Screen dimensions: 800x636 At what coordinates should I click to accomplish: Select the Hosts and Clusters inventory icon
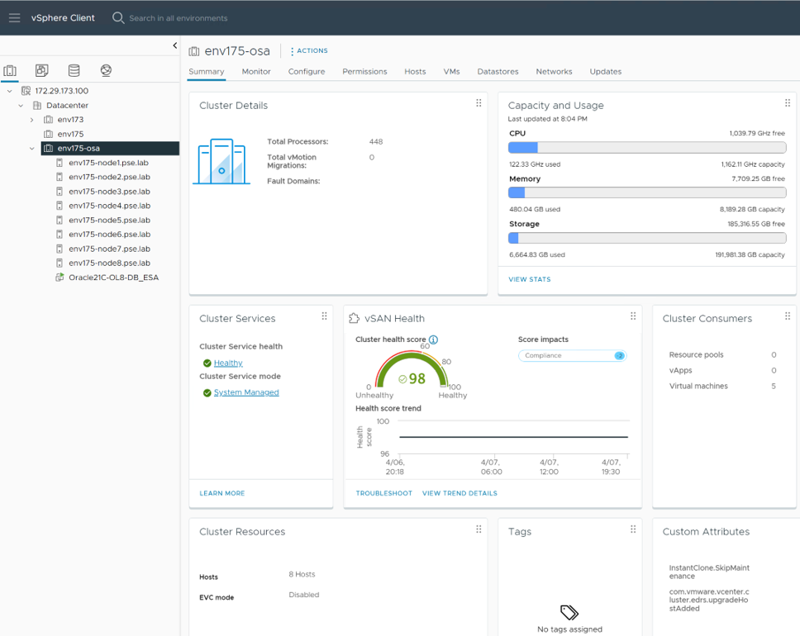click(10, 71)
